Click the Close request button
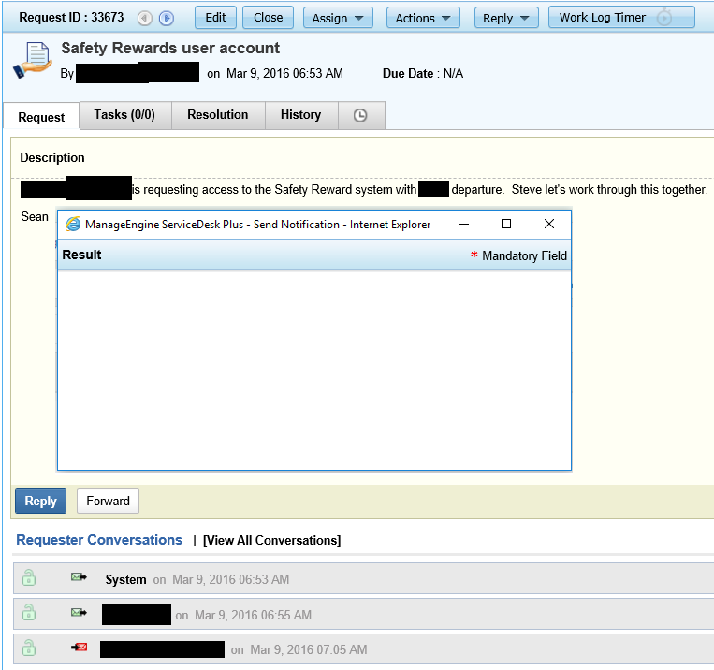 tap(268, 18)
